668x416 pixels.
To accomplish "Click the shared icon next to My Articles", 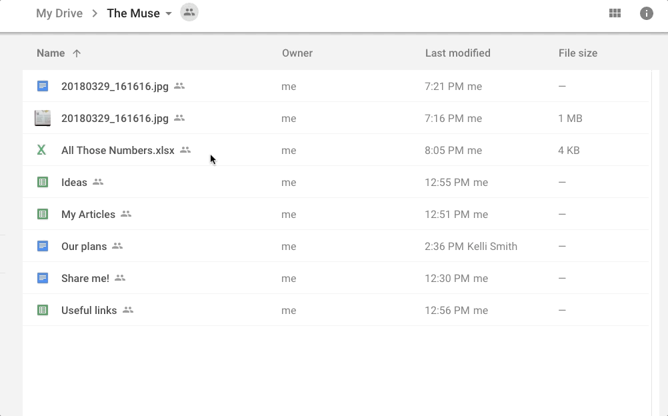I will coord(127,215).
